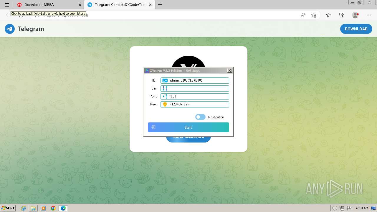The width and height of the screenshot is (377, 212).
Task: Click the Port field showing 7000
Action: click(195, 96)
